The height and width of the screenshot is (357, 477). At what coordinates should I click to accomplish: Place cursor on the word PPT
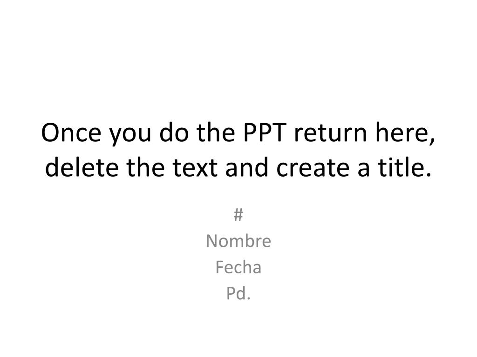pyautogui.click(x=265, y=133)
